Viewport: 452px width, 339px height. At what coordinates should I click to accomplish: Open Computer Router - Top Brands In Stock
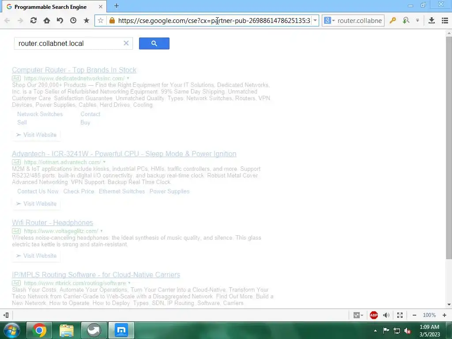[x=74, y=70]
